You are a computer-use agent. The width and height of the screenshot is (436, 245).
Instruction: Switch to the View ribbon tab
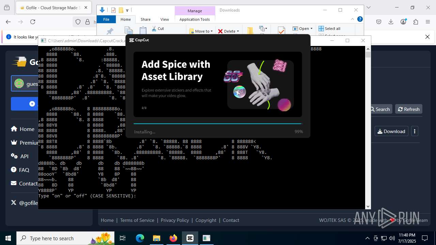pos(165,19)
